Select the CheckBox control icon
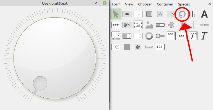213x110 pixels. (149, 14)
